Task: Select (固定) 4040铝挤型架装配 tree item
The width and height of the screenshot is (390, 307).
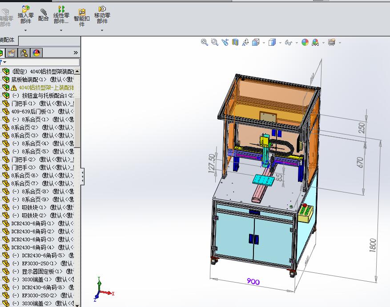Action: (x=38, y=72)
